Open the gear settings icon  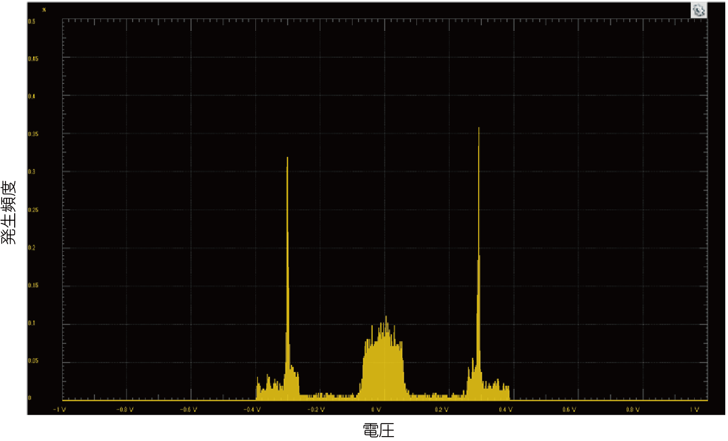pyautogui.click(x=699, y=10)
